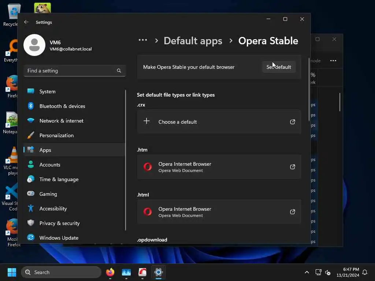Open Firefox from the taskbar
Viewport: 375px width, 281px height.
pyautogui.click(x=110, y=272)
